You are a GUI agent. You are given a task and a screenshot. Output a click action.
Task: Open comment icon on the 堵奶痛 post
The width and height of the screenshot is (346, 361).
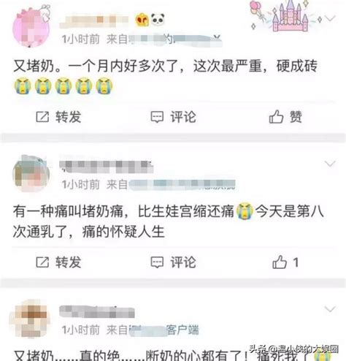pyautogui.click(x=157, y=262)
